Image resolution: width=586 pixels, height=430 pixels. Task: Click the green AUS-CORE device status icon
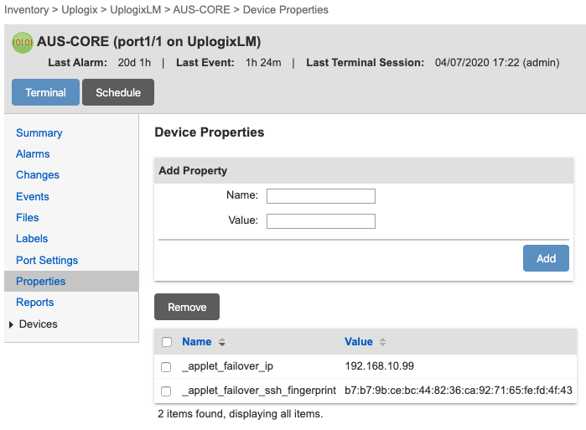tap(23, 42)
